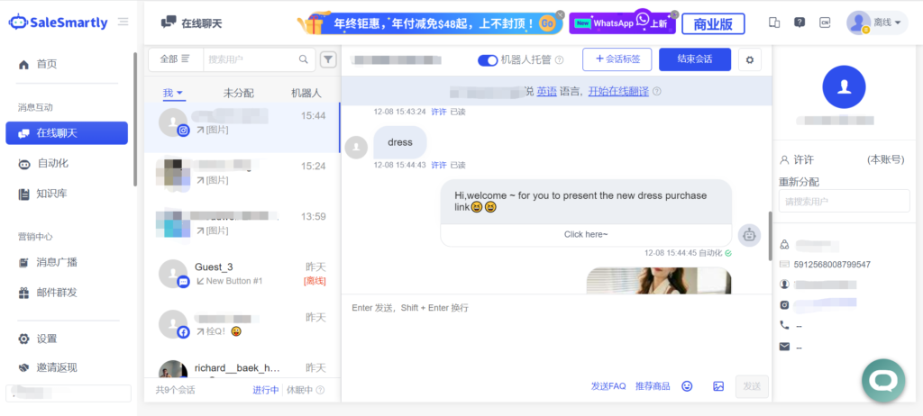Open the chat settings gear icon
This screenshot has width=923, height=416.
click(x=749, y=60)
